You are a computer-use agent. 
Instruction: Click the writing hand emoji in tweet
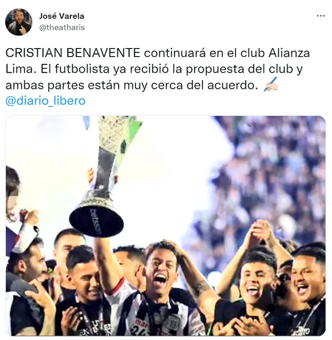pos(271,84)
